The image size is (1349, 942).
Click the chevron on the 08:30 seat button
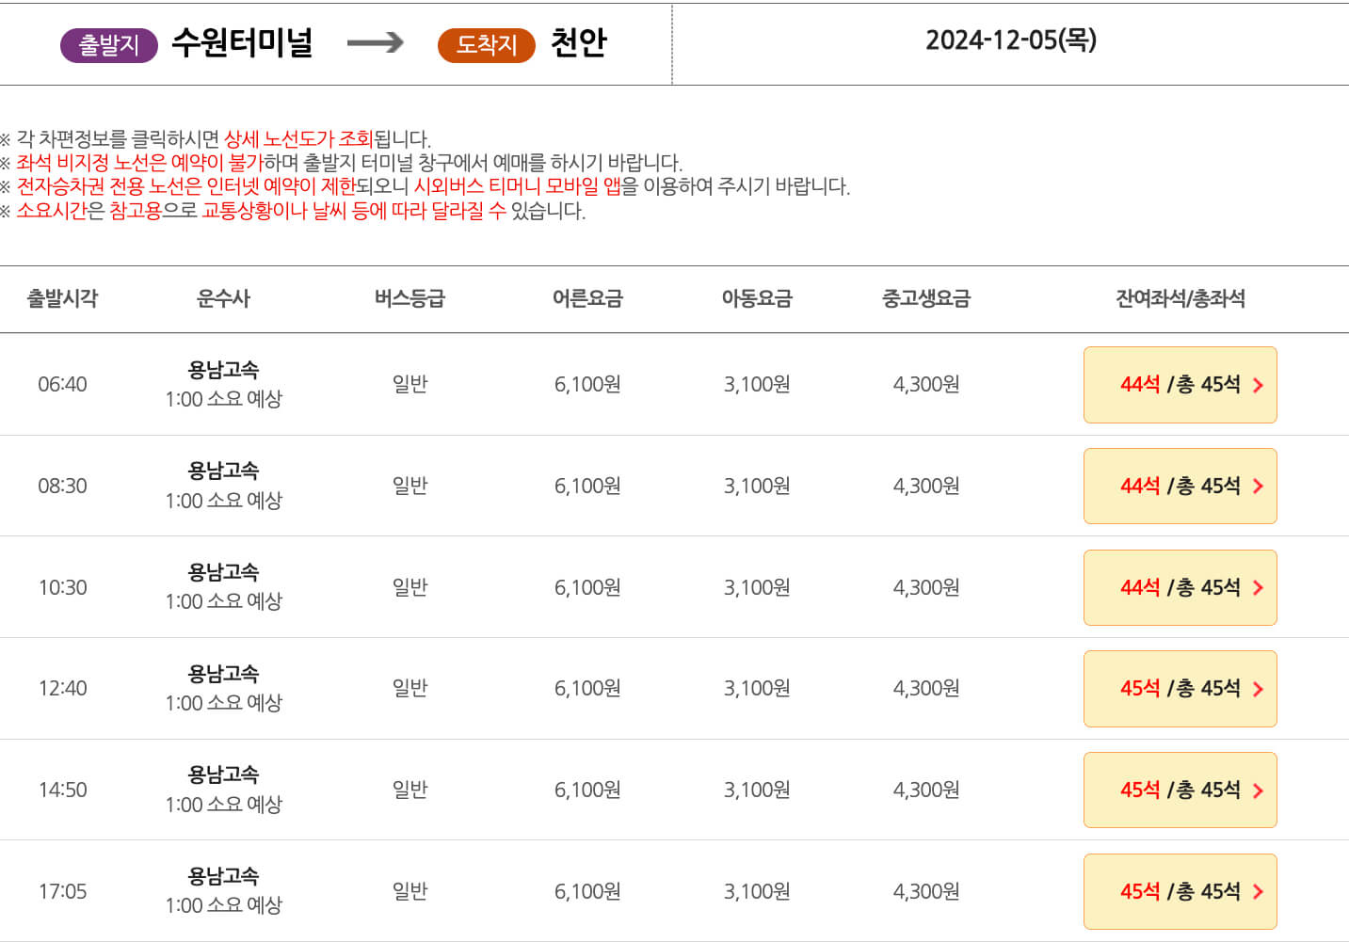click(1258, 486)
